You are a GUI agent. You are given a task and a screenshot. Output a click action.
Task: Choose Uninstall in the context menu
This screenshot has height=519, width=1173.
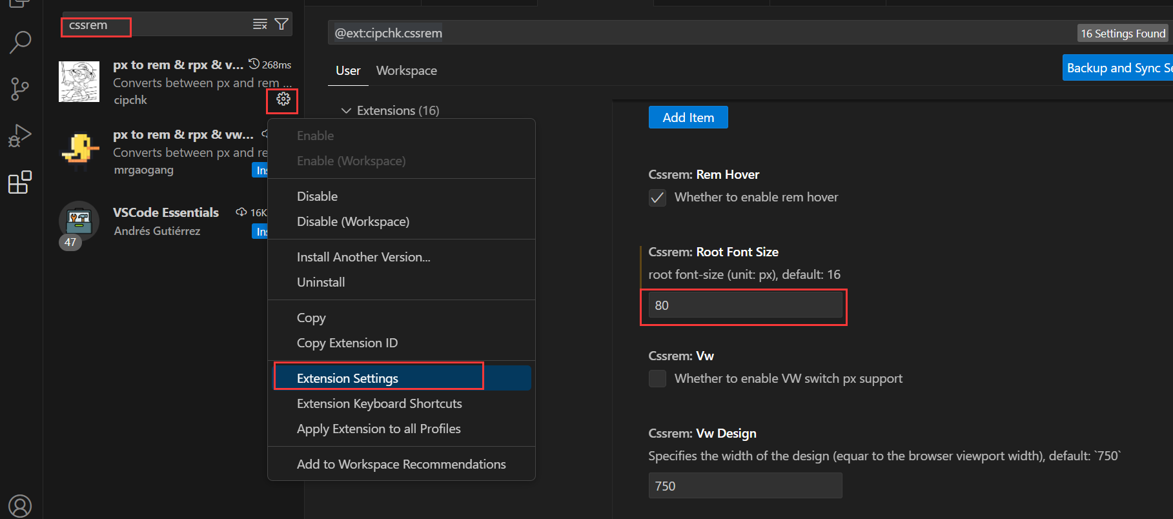point(402,282)
